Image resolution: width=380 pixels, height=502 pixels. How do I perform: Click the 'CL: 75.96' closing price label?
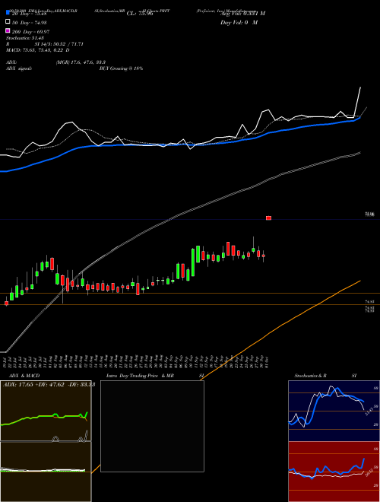[x=140, y=14]
